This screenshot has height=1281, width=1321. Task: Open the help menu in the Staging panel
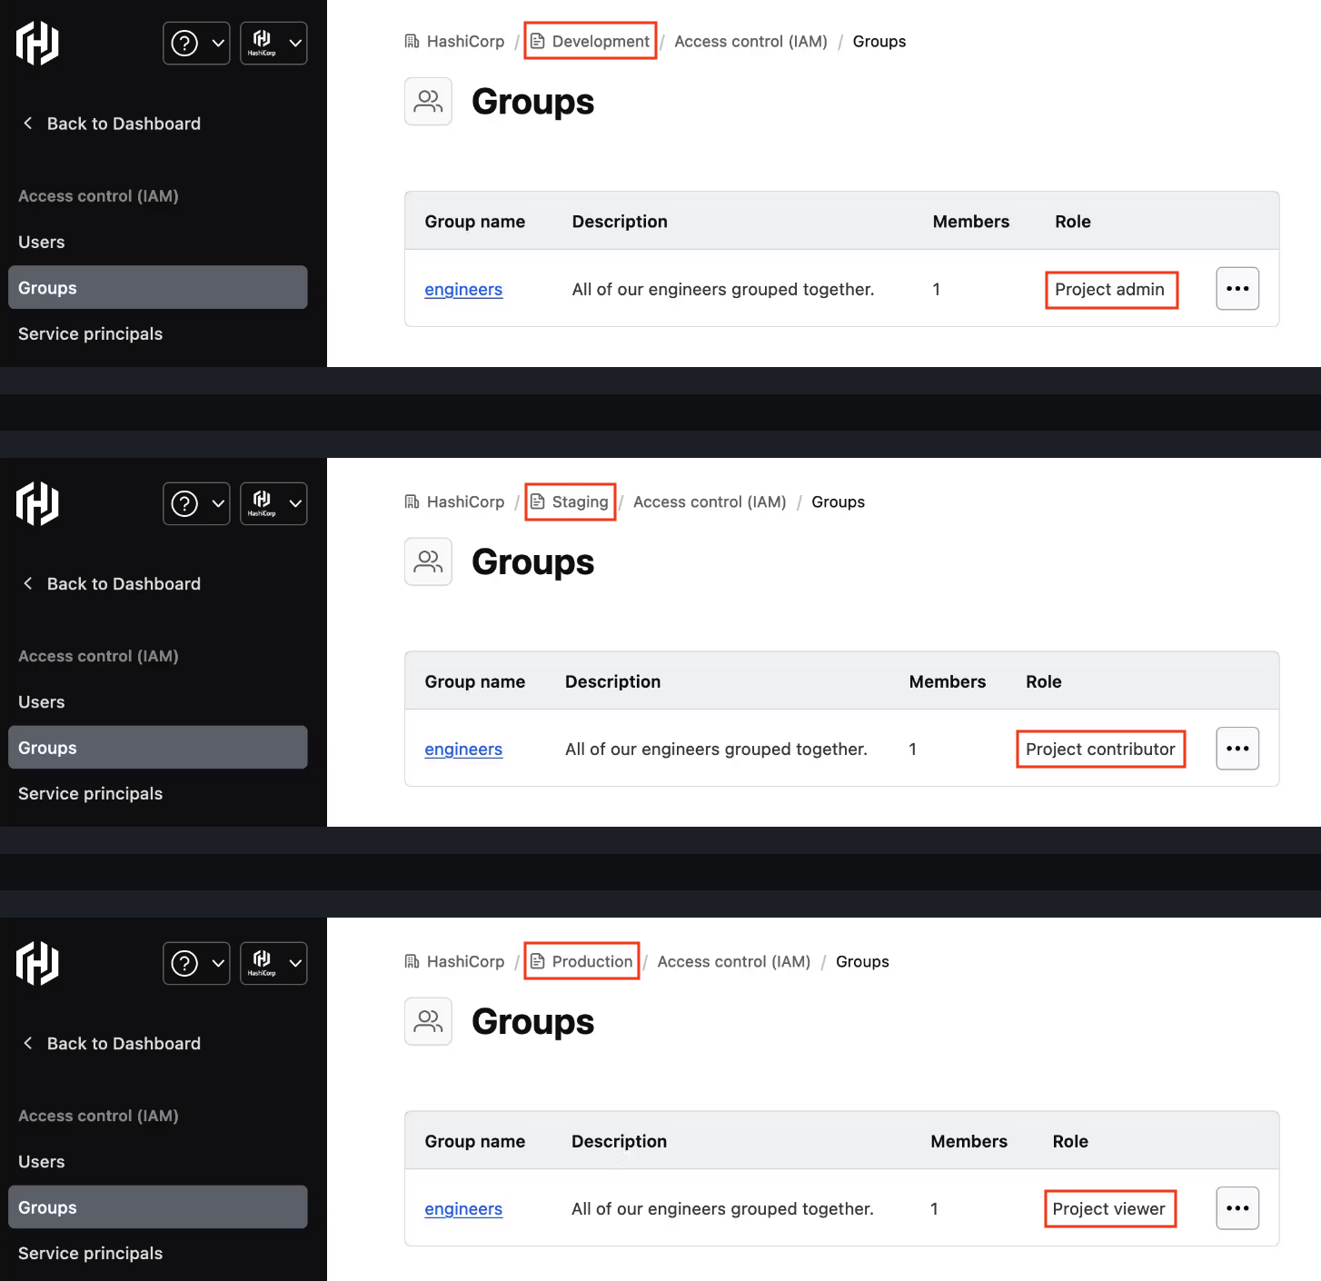(196, 503)
